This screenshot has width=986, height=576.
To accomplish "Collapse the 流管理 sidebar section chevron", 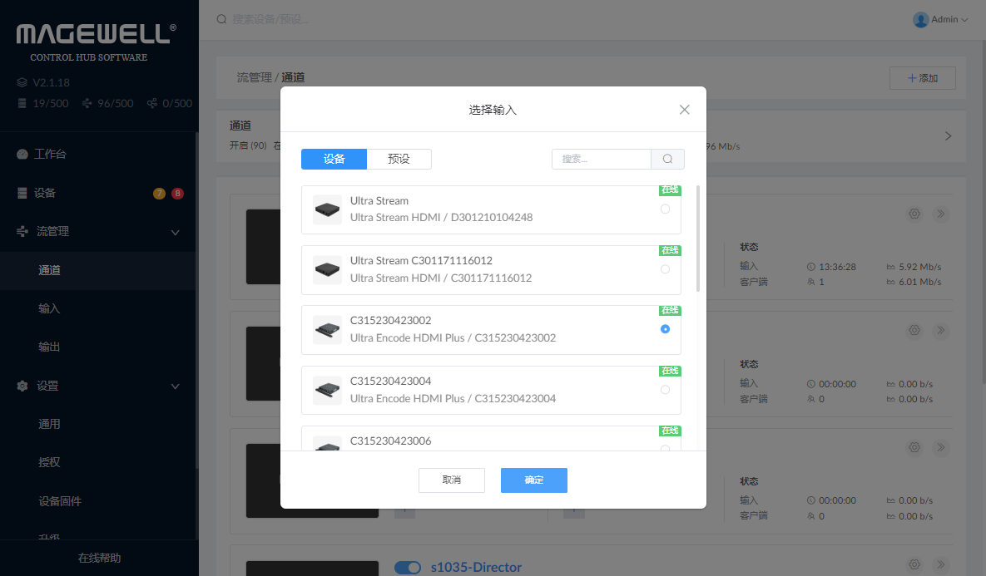I will point(176,233).
